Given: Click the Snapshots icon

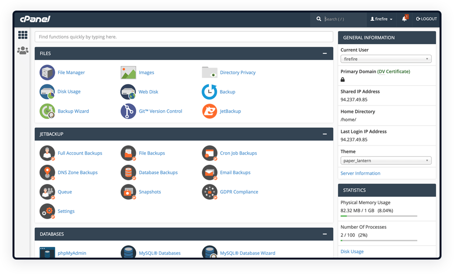Looking at the screenshot, I should [x=128, y=192].
